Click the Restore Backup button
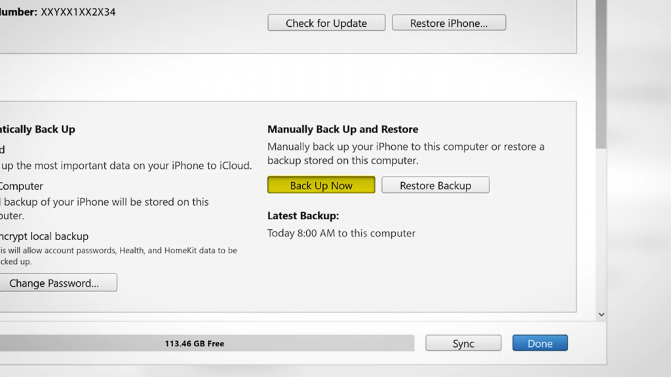Image resolution: width=671 pixels, height=377 pixels. tap(435, 185)
